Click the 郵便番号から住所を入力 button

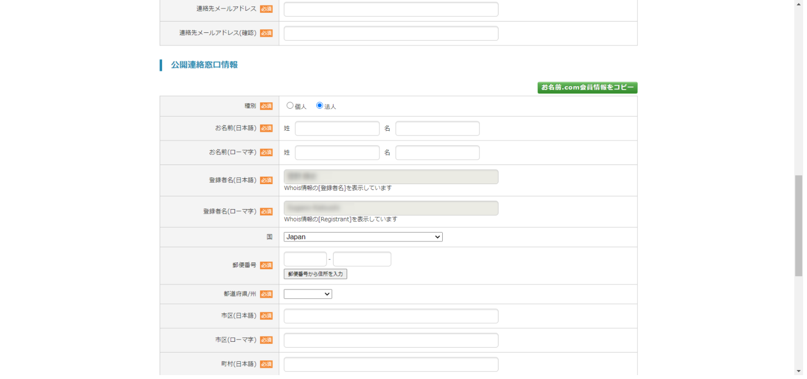pyautogui.click(x=315, y=274)
